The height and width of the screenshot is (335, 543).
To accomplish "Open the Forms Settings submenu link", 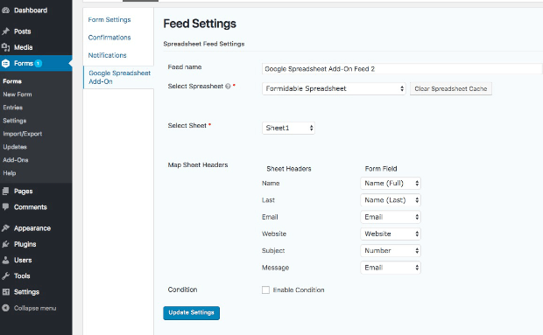I will 15,121.
